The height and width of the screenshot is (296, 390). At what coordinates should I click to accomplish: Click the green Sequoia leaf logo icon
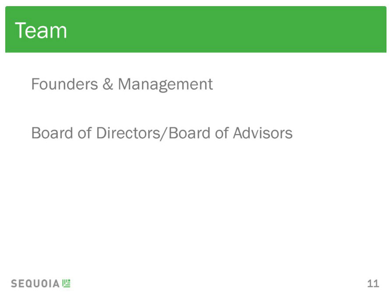point(67,283)
